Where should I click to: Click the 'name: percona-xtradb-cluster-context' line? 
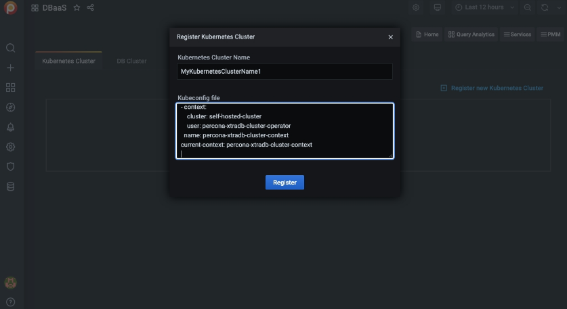coord(236,135)
